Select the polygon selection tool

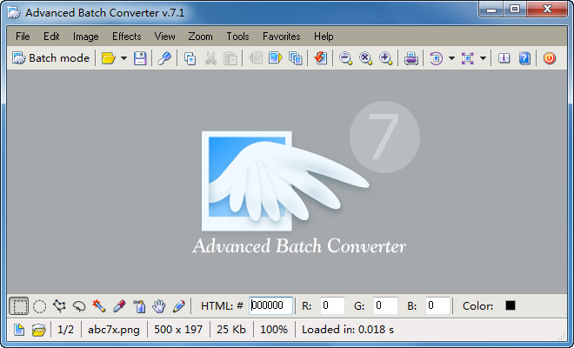tap(59, 306)
